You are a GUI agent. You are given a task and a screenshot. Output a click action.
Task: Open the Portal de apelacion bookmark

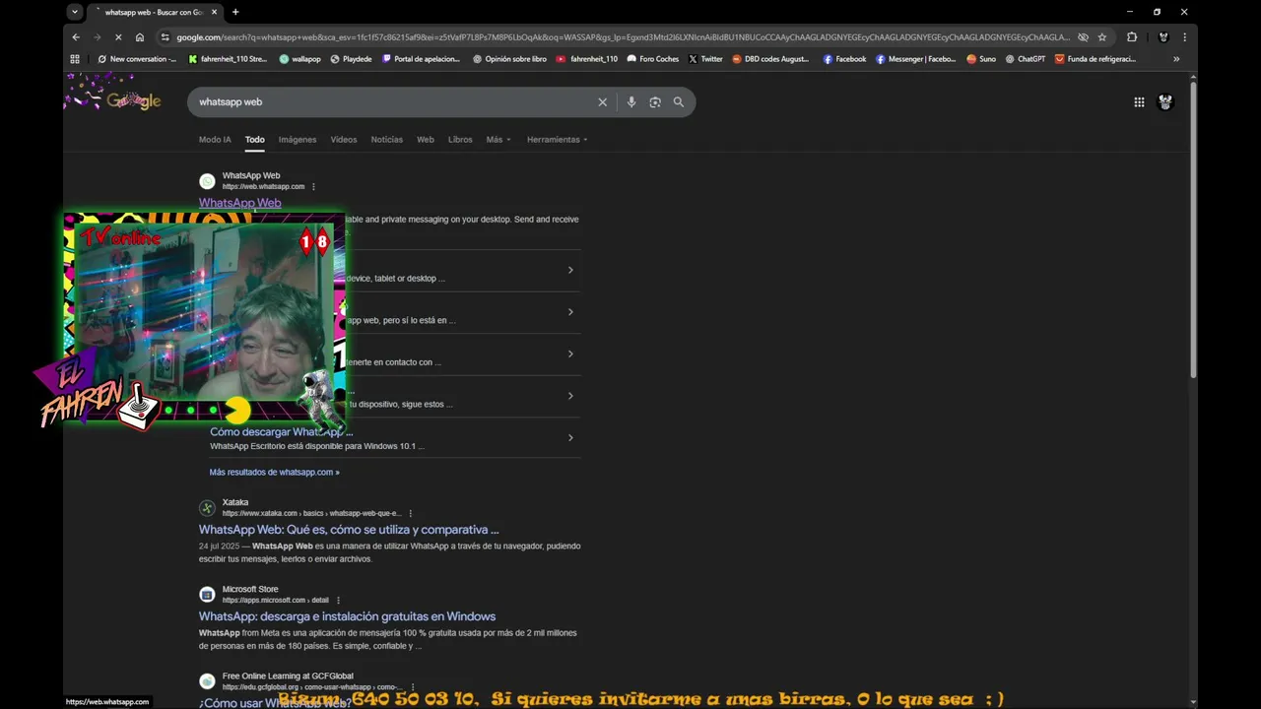click(x=421, y=59)
